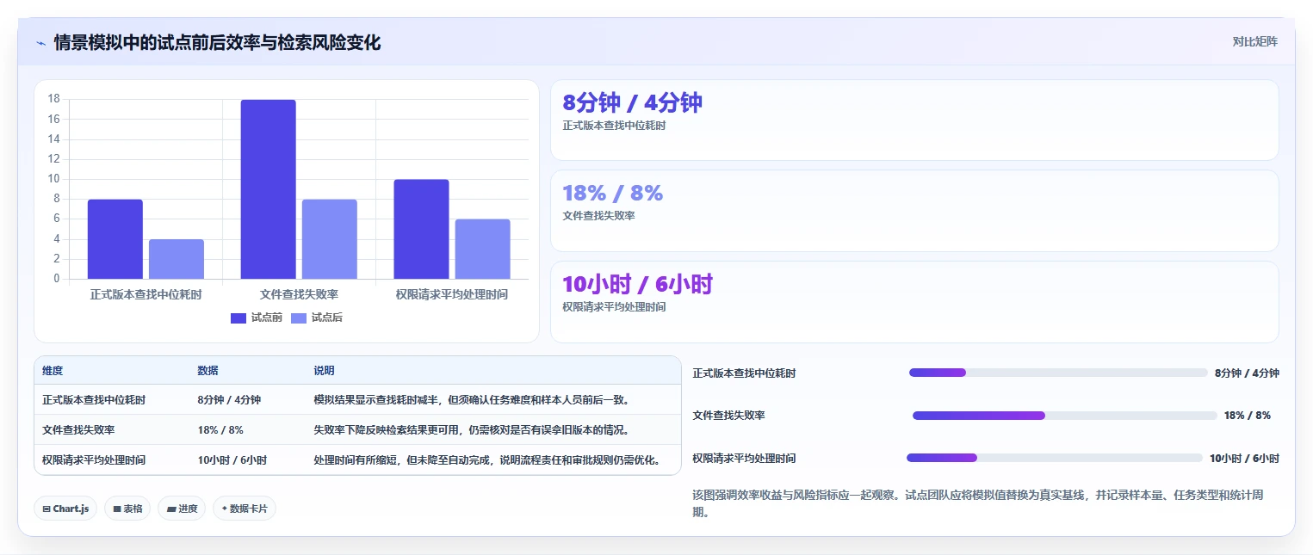The image size is (1313, 555).
Task: Click chart x-axis label 正式版本查找中位耗时
Action: pyautogui.click(x=146, y=294)
